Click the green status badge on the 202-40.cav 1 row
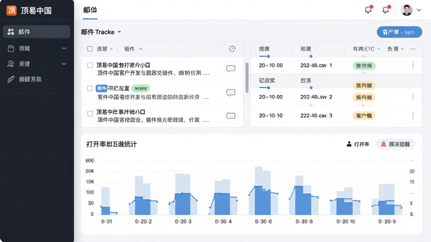431x242 pixels. click(x=364, y=66)
